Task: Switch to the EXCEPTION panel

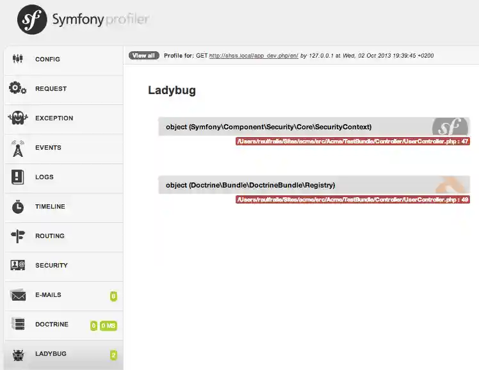Action: tap(64, 118)
